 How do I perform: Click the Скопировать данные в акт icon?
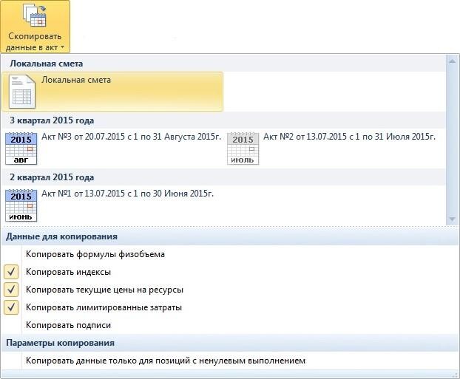[x=35, y=16]
